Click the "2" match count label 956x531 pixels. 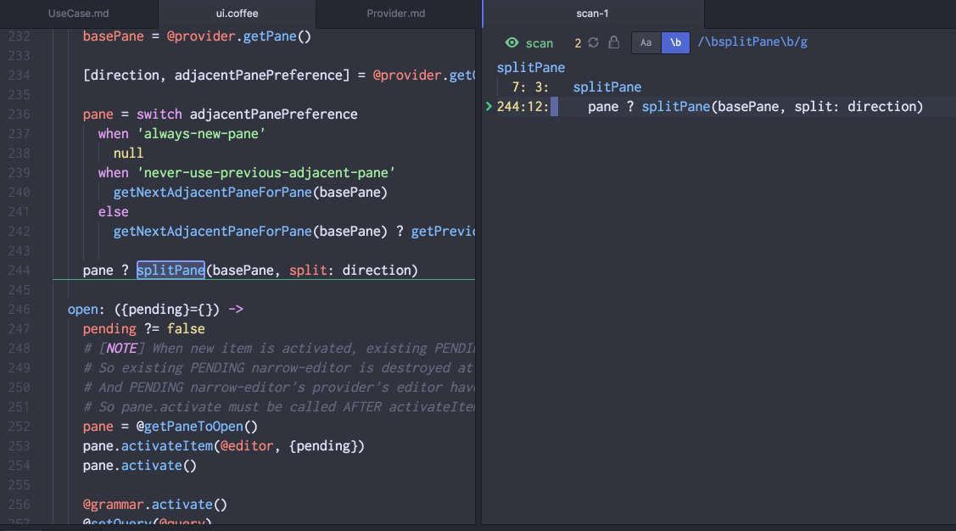[x=578, y=42]
